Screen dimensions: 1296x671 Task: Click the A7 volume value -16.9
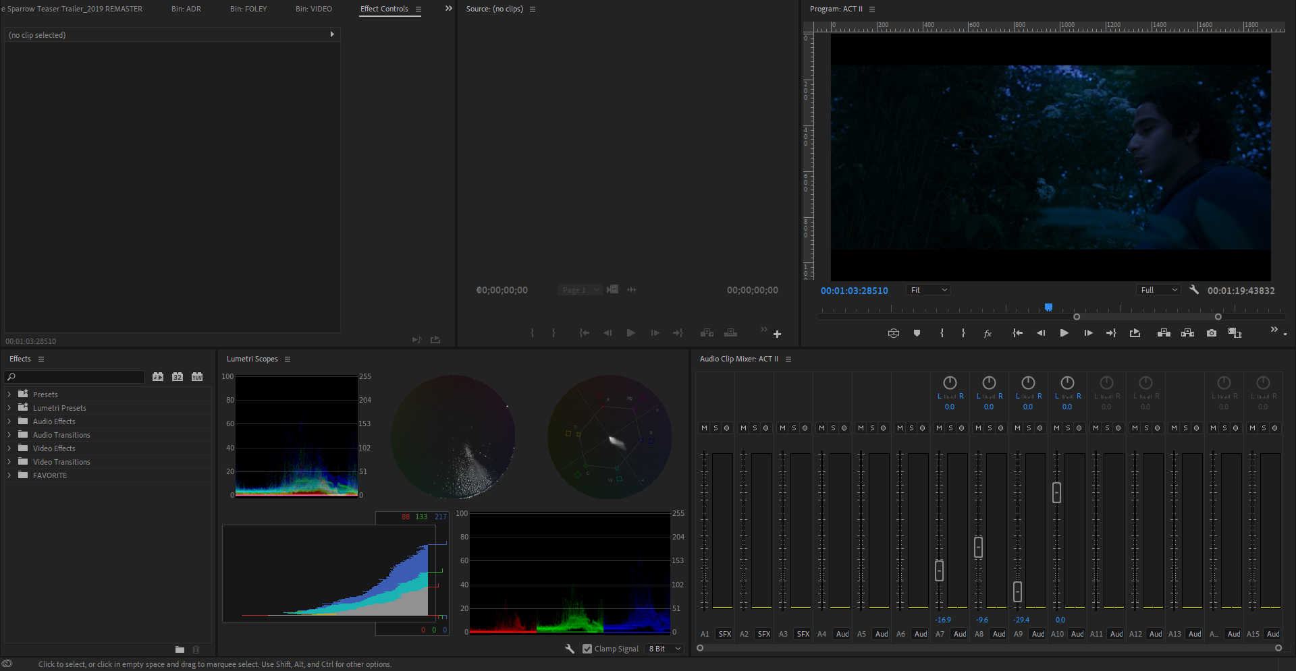[x=943, y=620]
